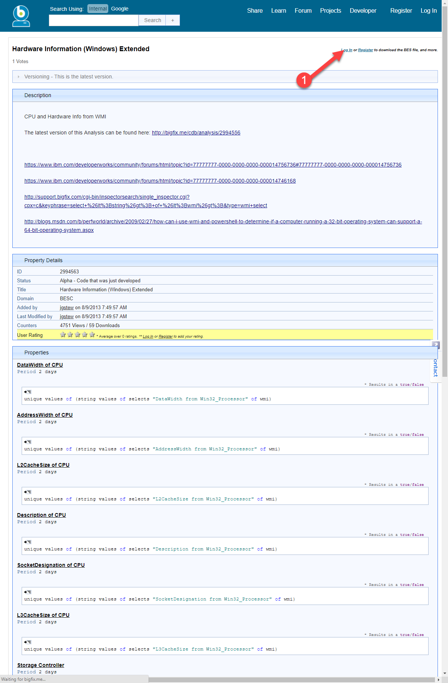This screenshot has height=683, width=448.
Task: Open the Contact side tab
Action: 436,368
